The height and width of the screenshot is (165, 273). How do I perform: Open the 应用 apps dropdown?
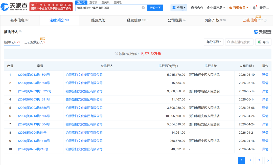(179, 8)
